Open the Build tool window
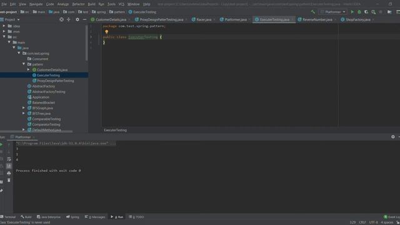Screen dimensions: 400x225 click(26, 217)
